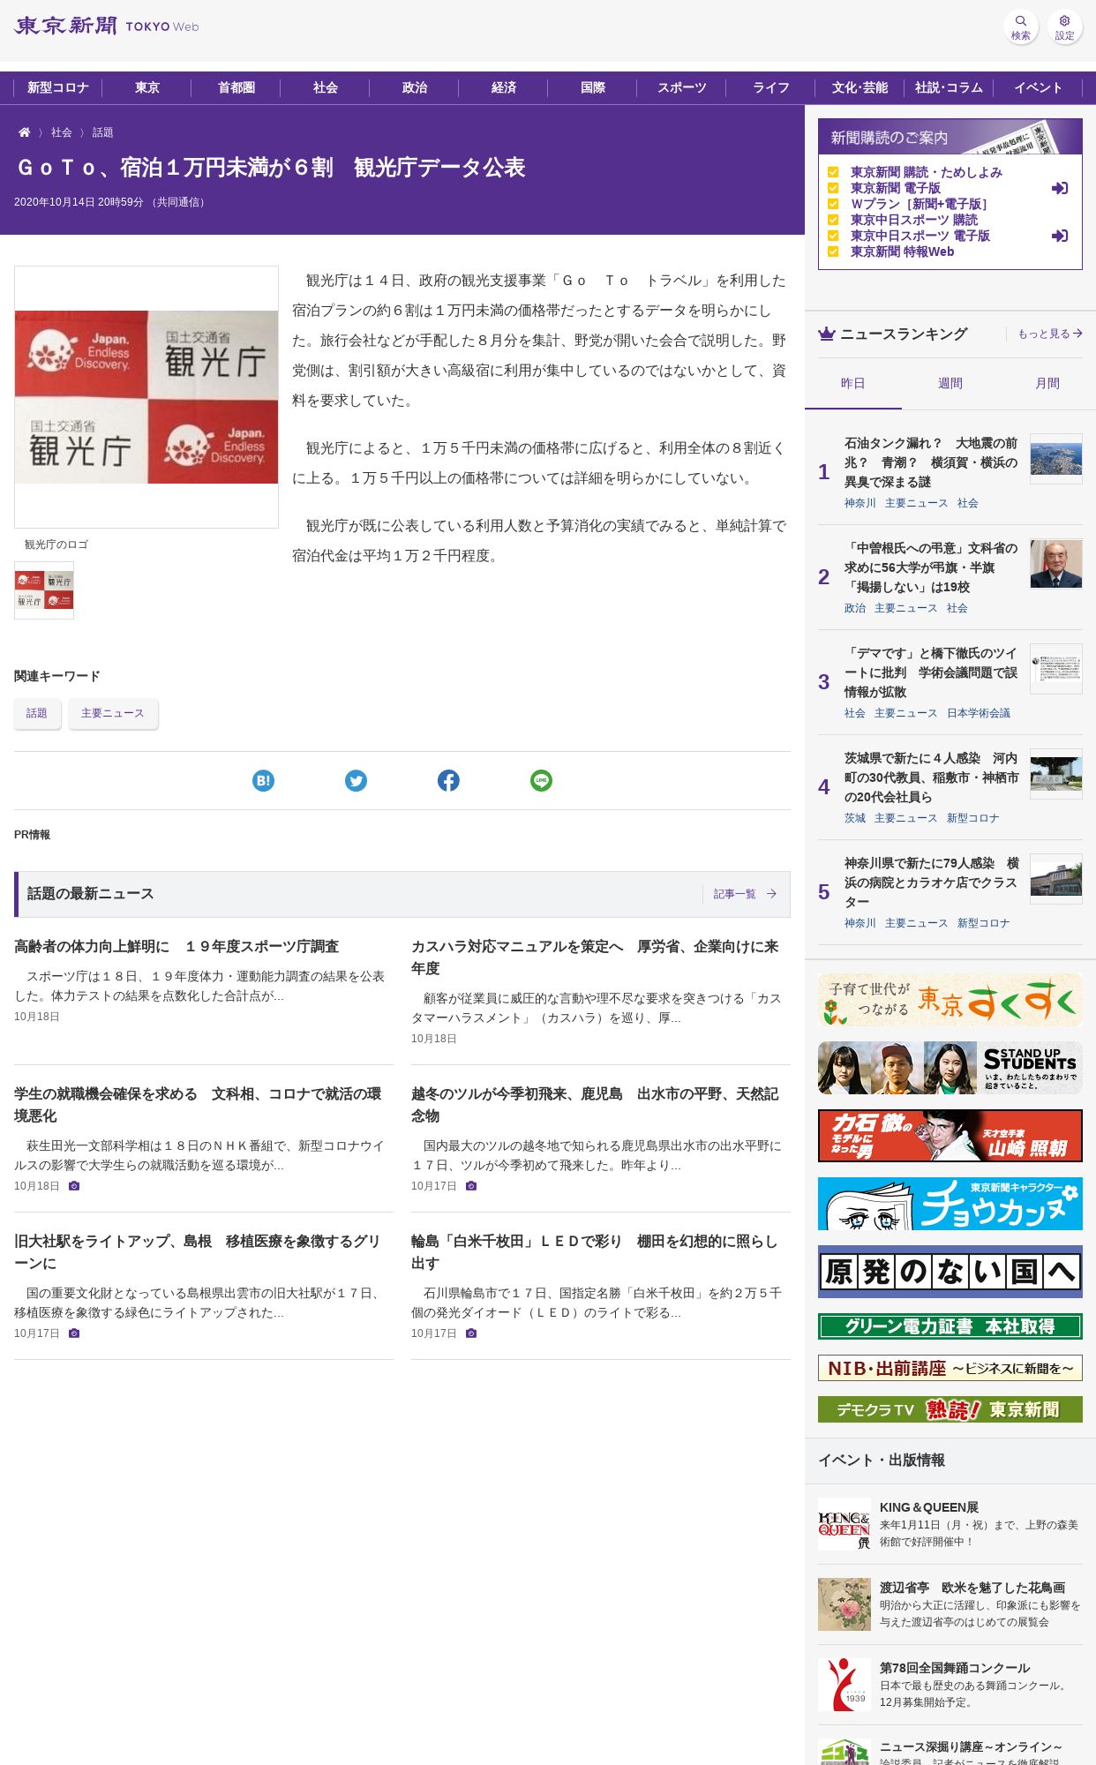Click the もっと見る ranking link

click(1050, 334)
